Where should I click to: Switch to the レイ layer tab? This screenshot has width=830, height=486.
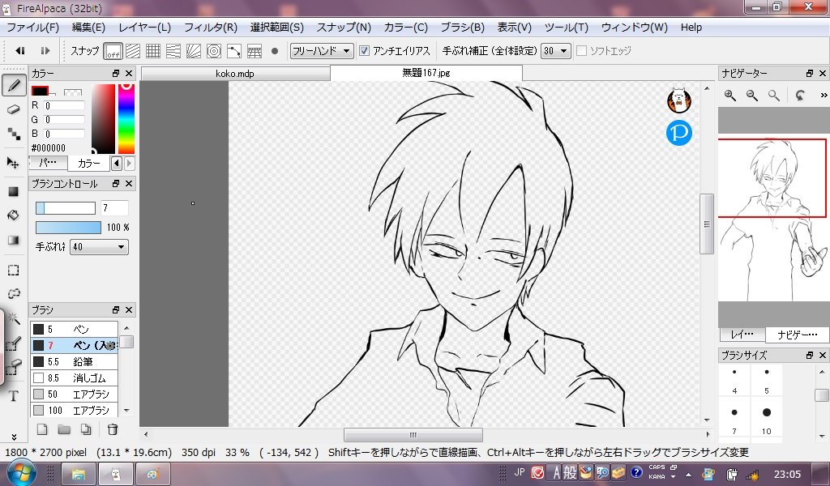(x=742, y=335)
